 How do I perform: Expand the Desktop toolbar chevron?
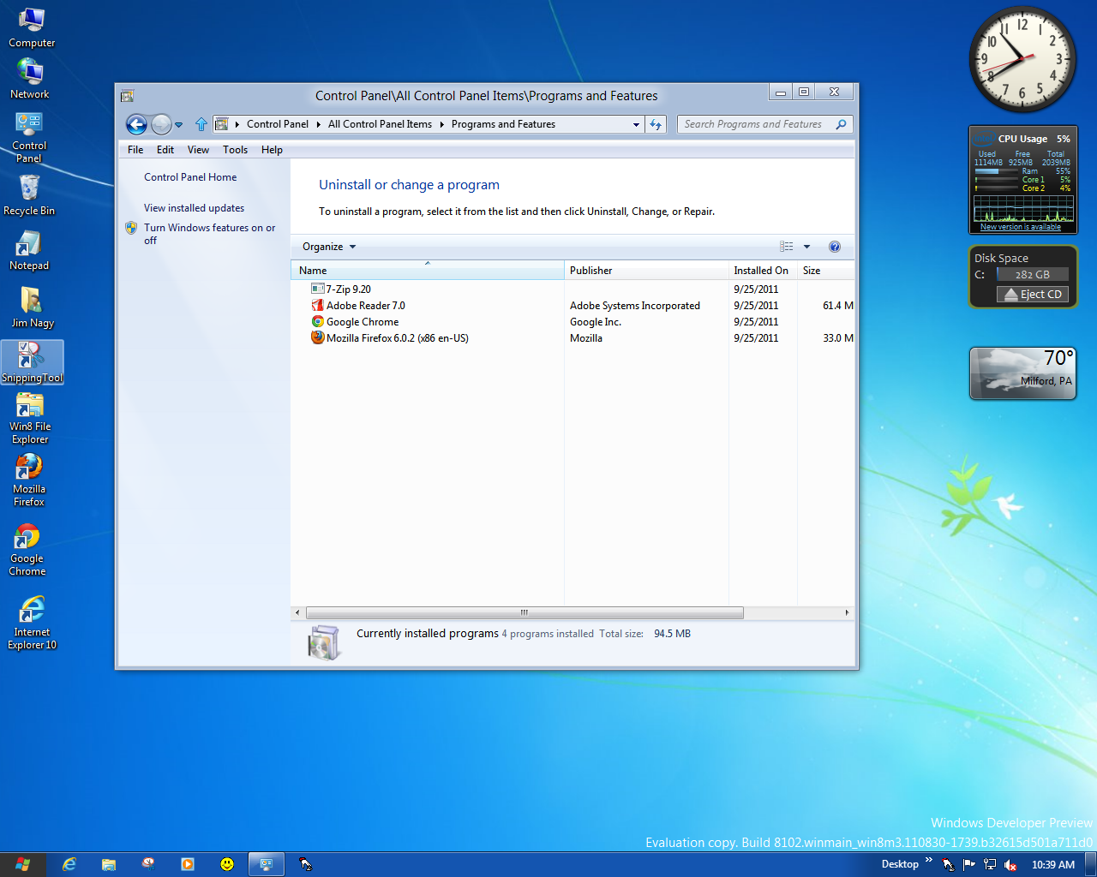point(928,861)
